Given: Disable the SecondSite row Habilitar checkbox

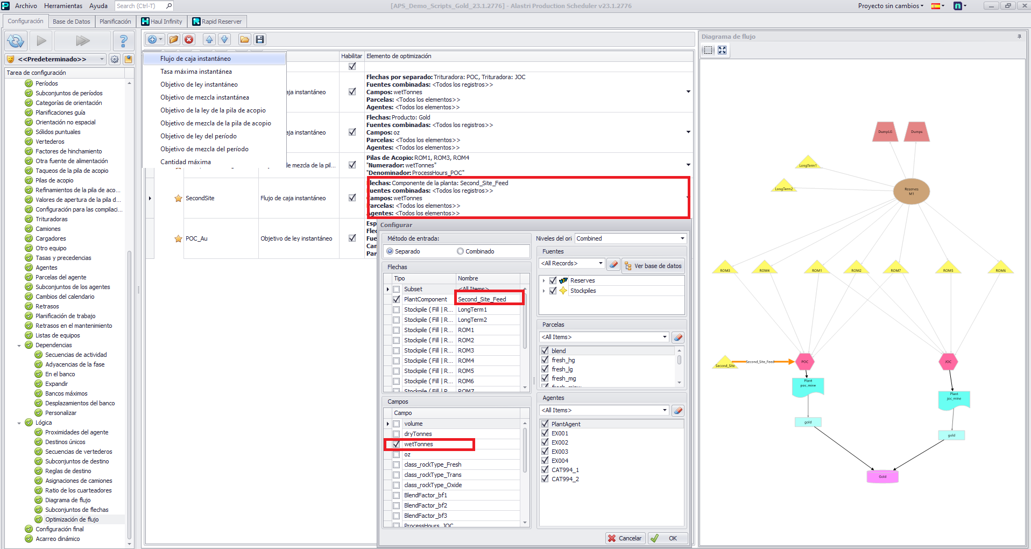Looking at the screenshot, I should 352,198.
